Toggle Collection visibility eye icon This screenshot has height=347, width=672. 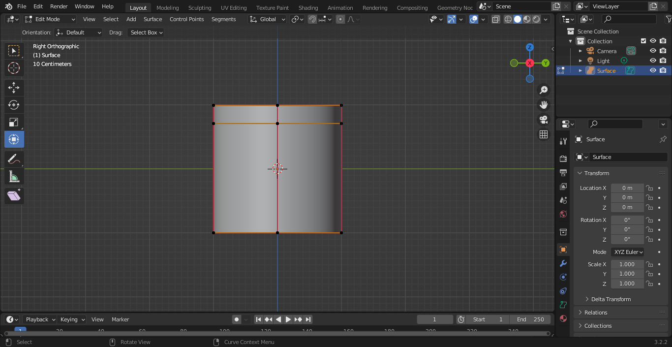click(653, 41)
